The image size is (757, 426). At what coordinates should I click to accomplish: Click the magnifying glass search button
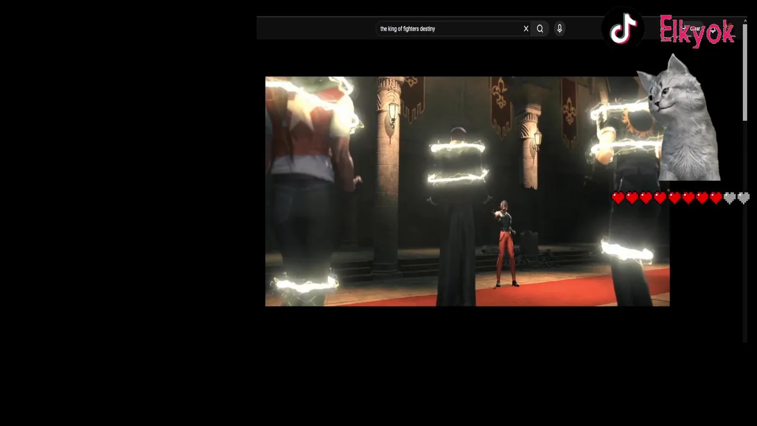coord(540,28)
